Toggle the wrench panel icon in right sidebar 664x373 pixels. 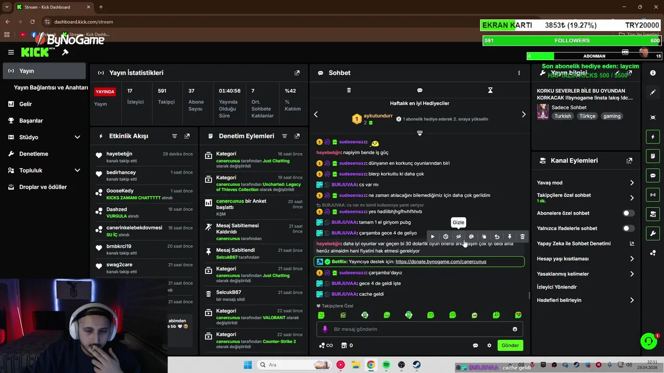(x=653, y=234)
